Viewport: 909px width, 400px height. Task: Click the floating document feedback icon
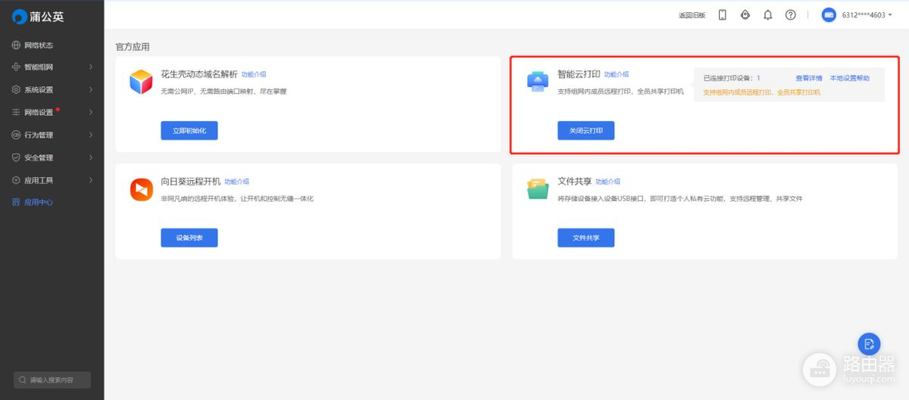[869, 344]
